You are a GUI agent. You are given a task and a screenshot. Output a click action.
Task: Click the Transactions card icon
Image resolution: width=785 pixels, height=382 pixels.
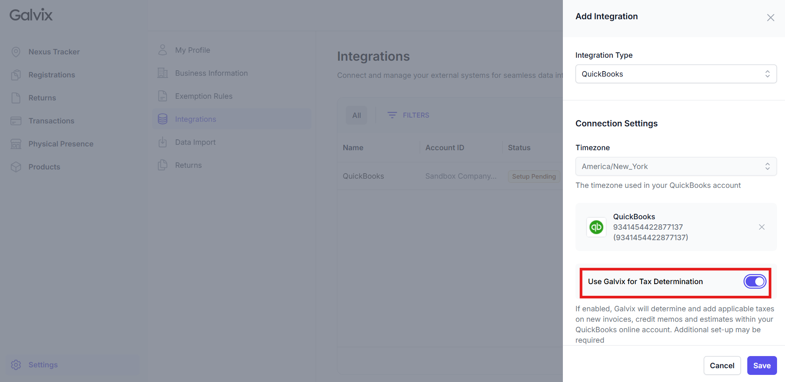16,121
